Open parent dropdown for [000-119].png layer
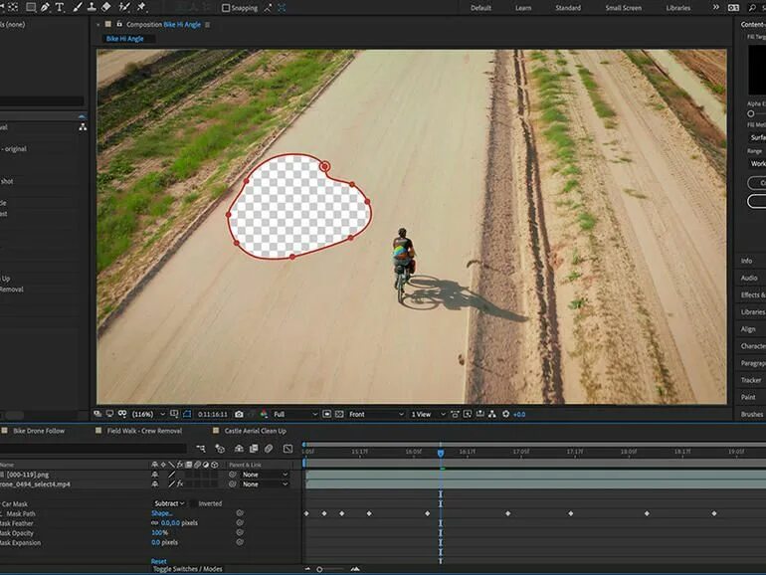Screen dimensions: 766x575 click(265, 475)
